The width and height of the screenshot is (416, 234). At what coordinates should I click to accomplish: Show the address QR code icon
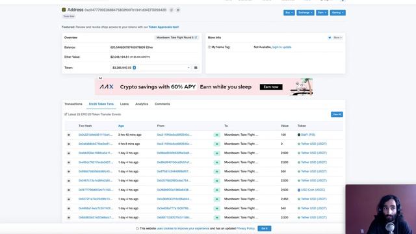tap(178, 10)
